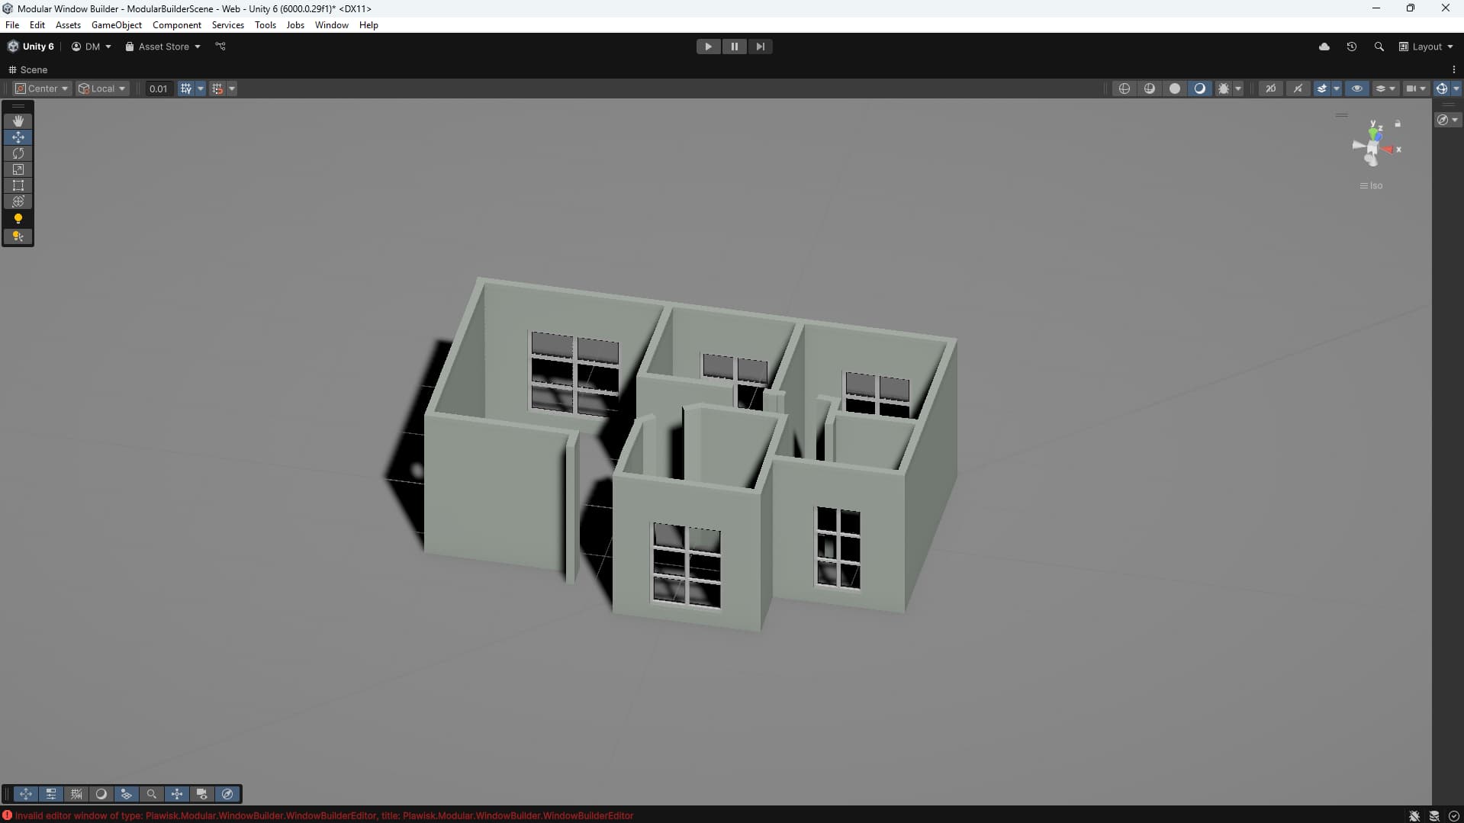Toggle scene audio on
Viewport: 1464px width, 823px height.
tap(1298, 88)
